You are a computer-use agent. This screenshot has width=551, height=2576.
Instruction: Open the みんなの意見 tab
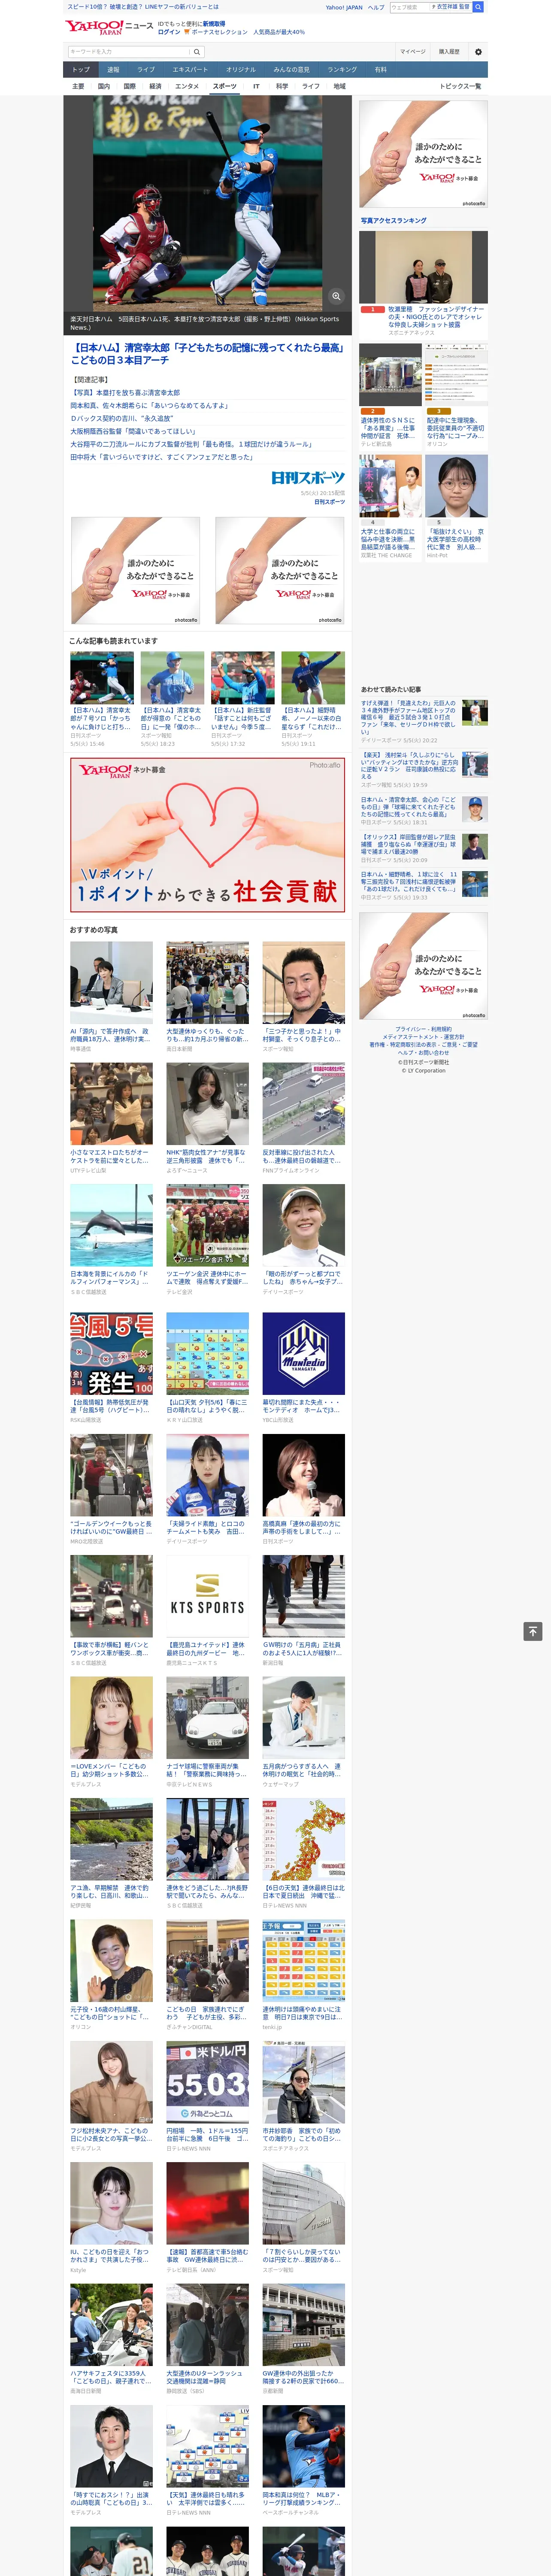click(291, 70)
